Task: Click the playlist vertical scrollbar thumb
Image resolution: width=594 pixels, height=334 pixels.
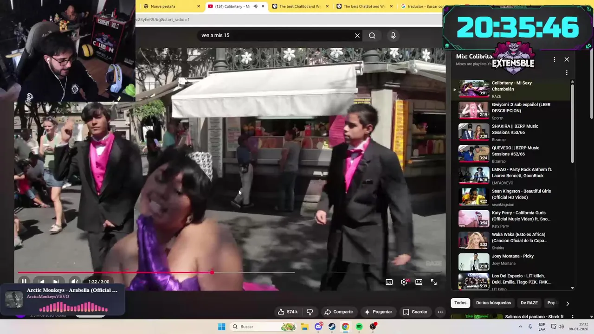Action: pos(572,123)
